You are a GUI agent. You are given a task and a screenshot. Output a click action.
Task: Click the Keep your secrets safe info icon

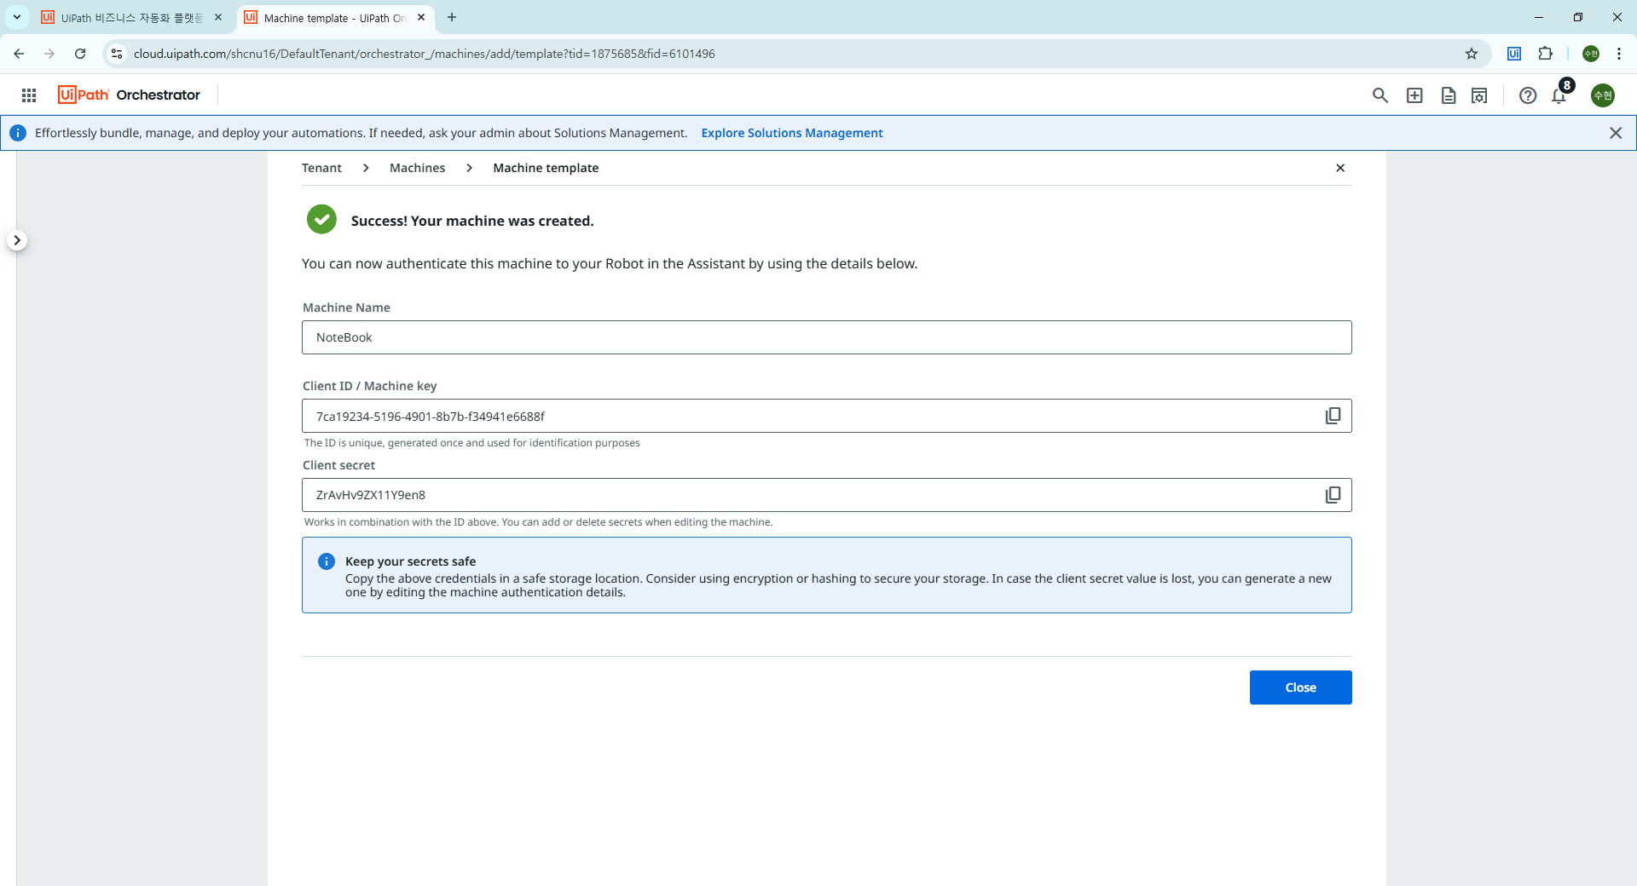pos(327,561)
